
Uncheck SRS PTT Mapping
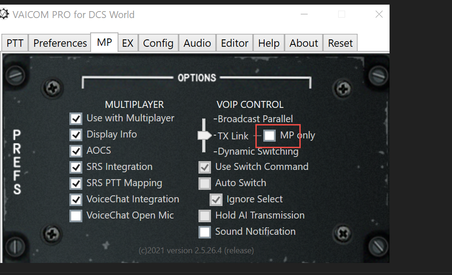point(76,183)
